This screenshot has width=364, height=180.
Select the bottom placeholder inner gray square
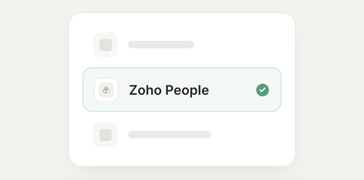coord(106,135)
